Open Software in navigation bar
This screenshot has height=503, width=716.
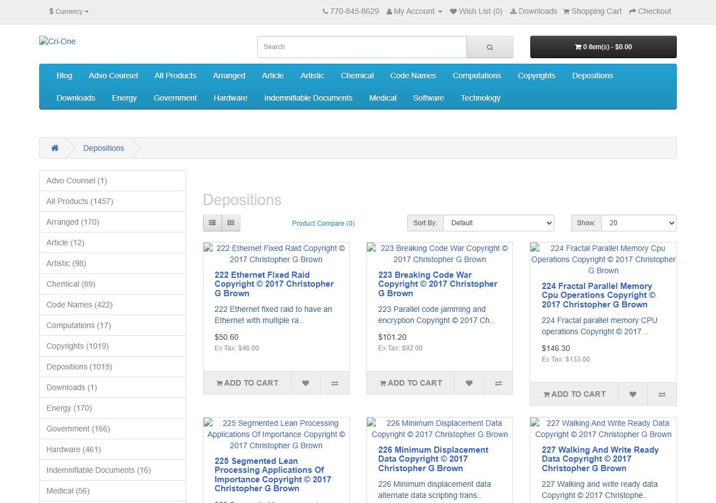click(x=428, y=98)
